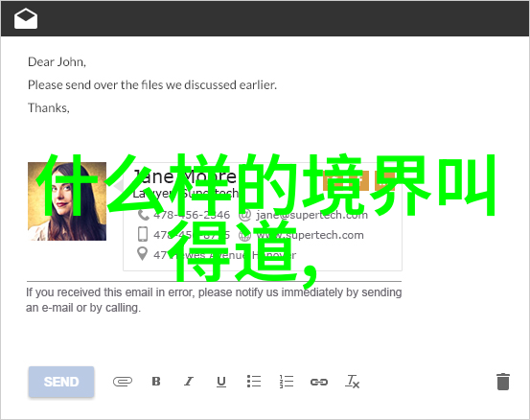Click the envelope mail icon in header

click(26, 18)
